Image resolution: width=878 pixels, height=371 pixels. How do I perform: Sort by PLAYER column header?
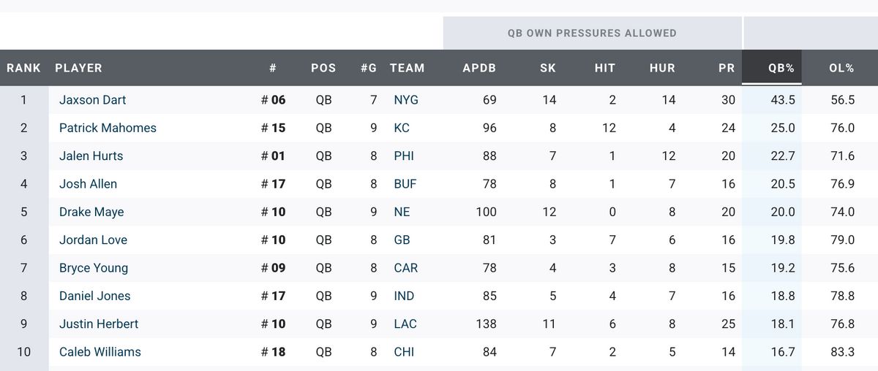pos(78,68)
